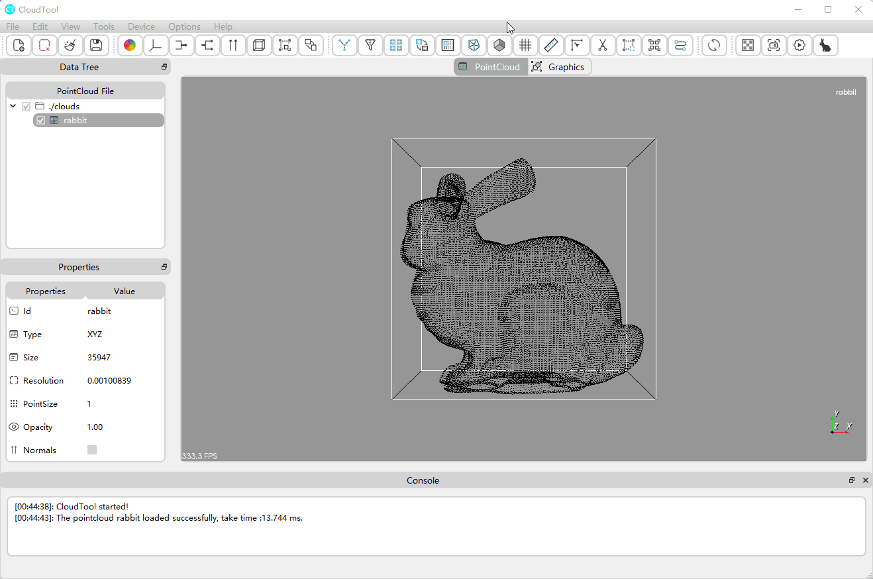
Task: Float the Data Tree panel
Action: click(x=164, y=67)
